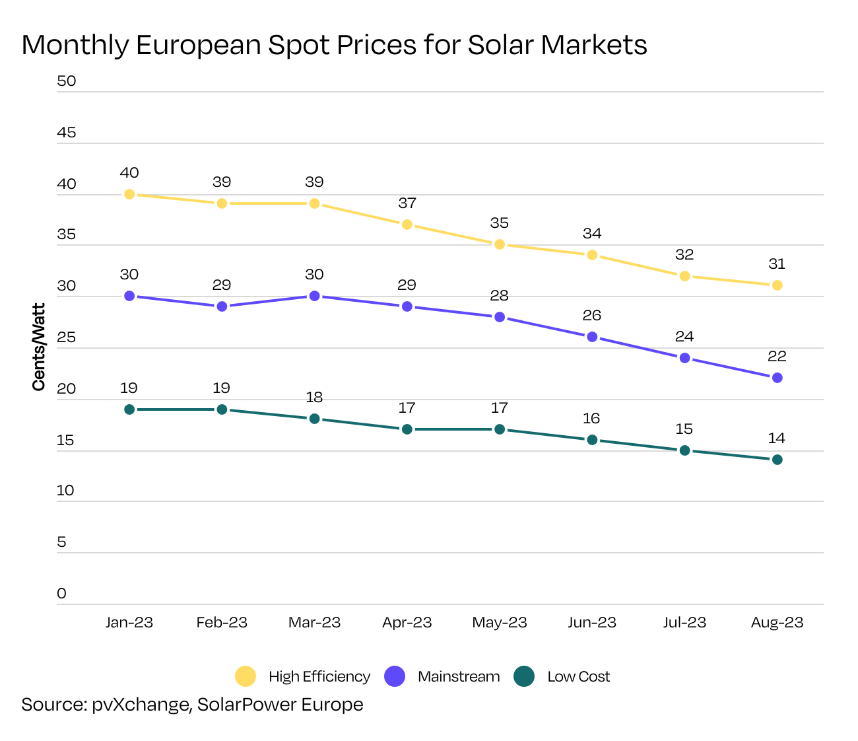Click the pvXchange source attribution text
The height and width of the screenshot is (741, 858).
tap(192, 704)
